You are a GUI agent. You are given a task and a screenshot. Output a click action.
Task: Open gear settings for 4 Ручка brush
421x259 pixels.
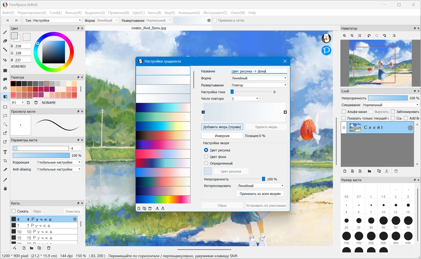74,219
